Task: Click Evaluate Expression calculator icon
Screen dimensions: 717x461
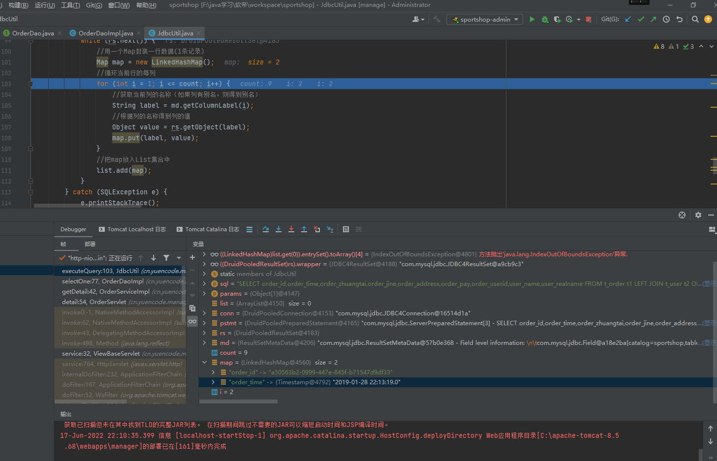Action: point(346,229)
